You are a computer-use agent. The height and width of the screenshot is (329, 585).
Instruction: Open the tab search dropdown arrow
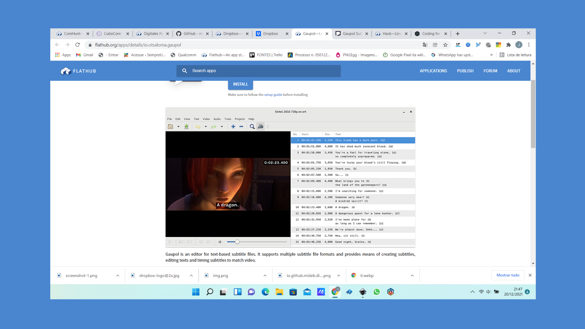click(x=485, y=33)
